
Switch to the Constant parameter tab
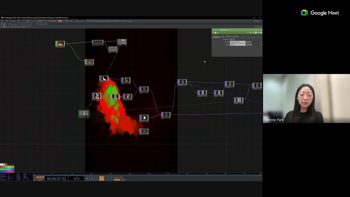click(216, 36)
